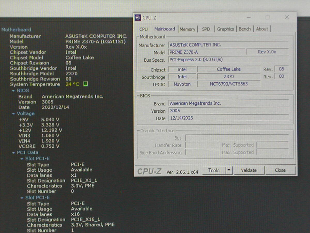The height and width of the screenshot is (233, 310).
Task: Collapse the second Slot PCI-E node above PCIE_X16_1
Action: (x=22, y=198)
